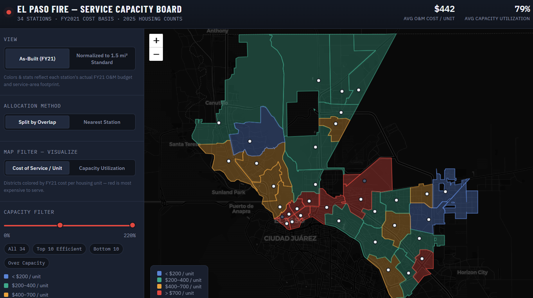Click the 79% average capacity utilization value
Screen dimensions: 533x298
point(522,9)
